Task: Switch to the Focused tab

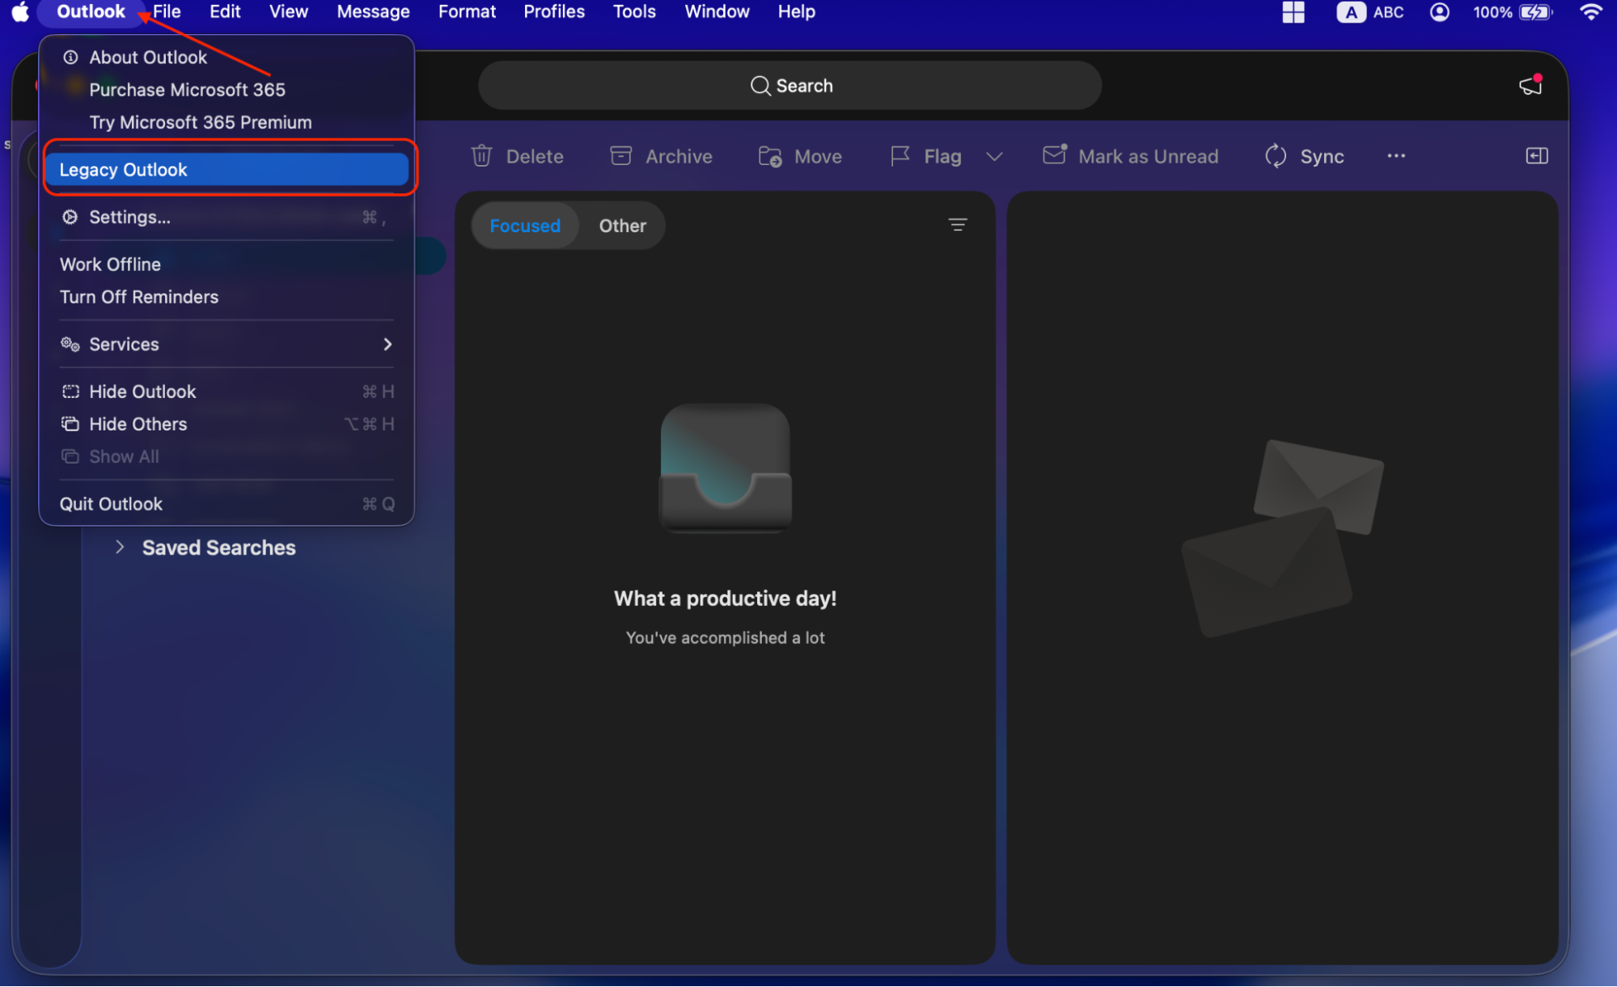Action: [525, 226]
